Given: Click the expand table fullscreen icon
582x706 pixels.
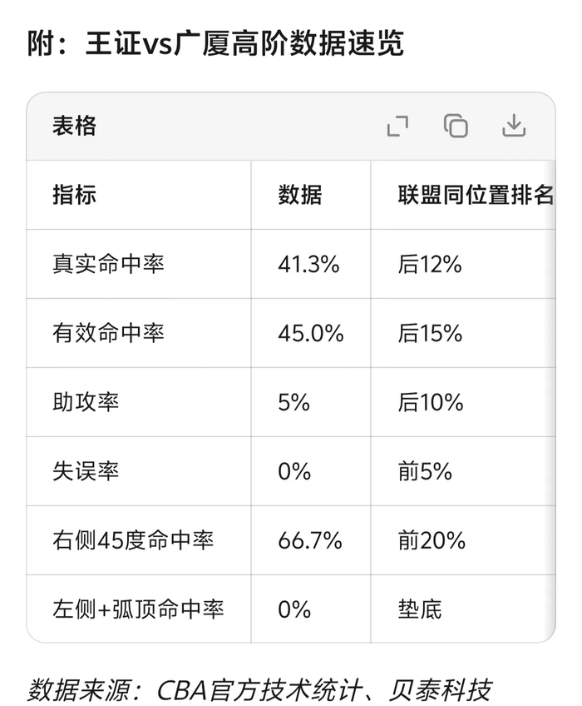Looking at the screenshot, I should (x=397, y=126).
